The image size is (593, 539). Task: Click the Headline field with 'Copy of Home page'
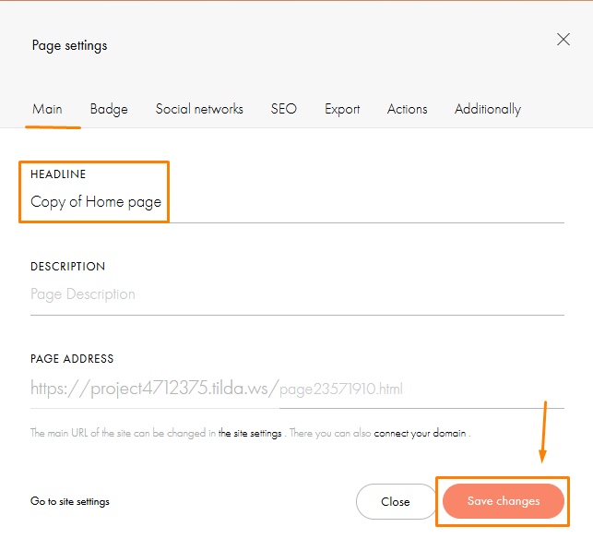pos(297,202)
